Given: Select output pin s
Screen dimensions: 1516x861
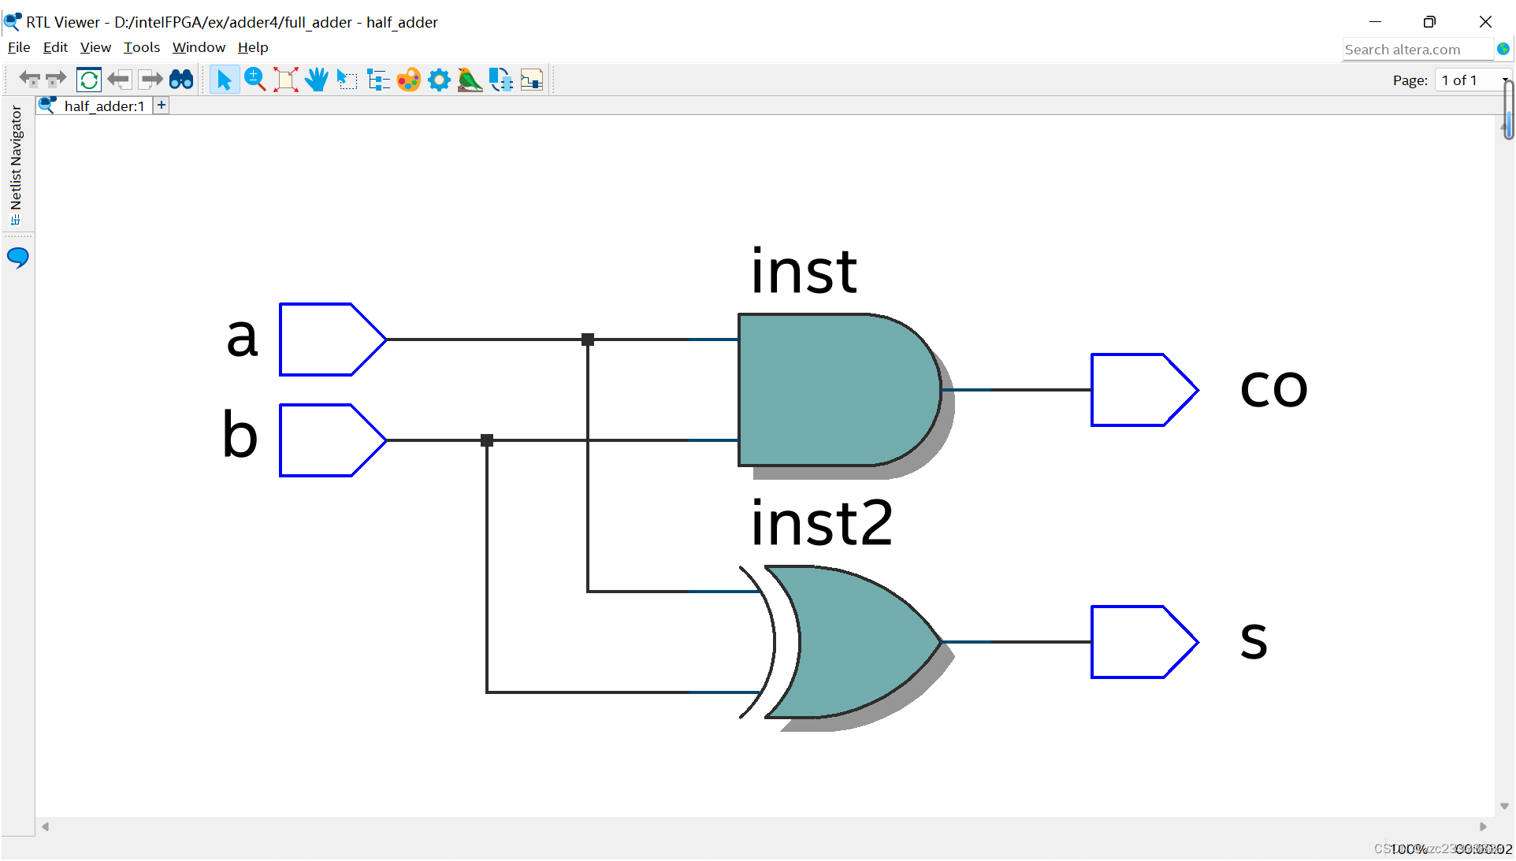Looking at the screenshot, I should (x=1144, y=642).
